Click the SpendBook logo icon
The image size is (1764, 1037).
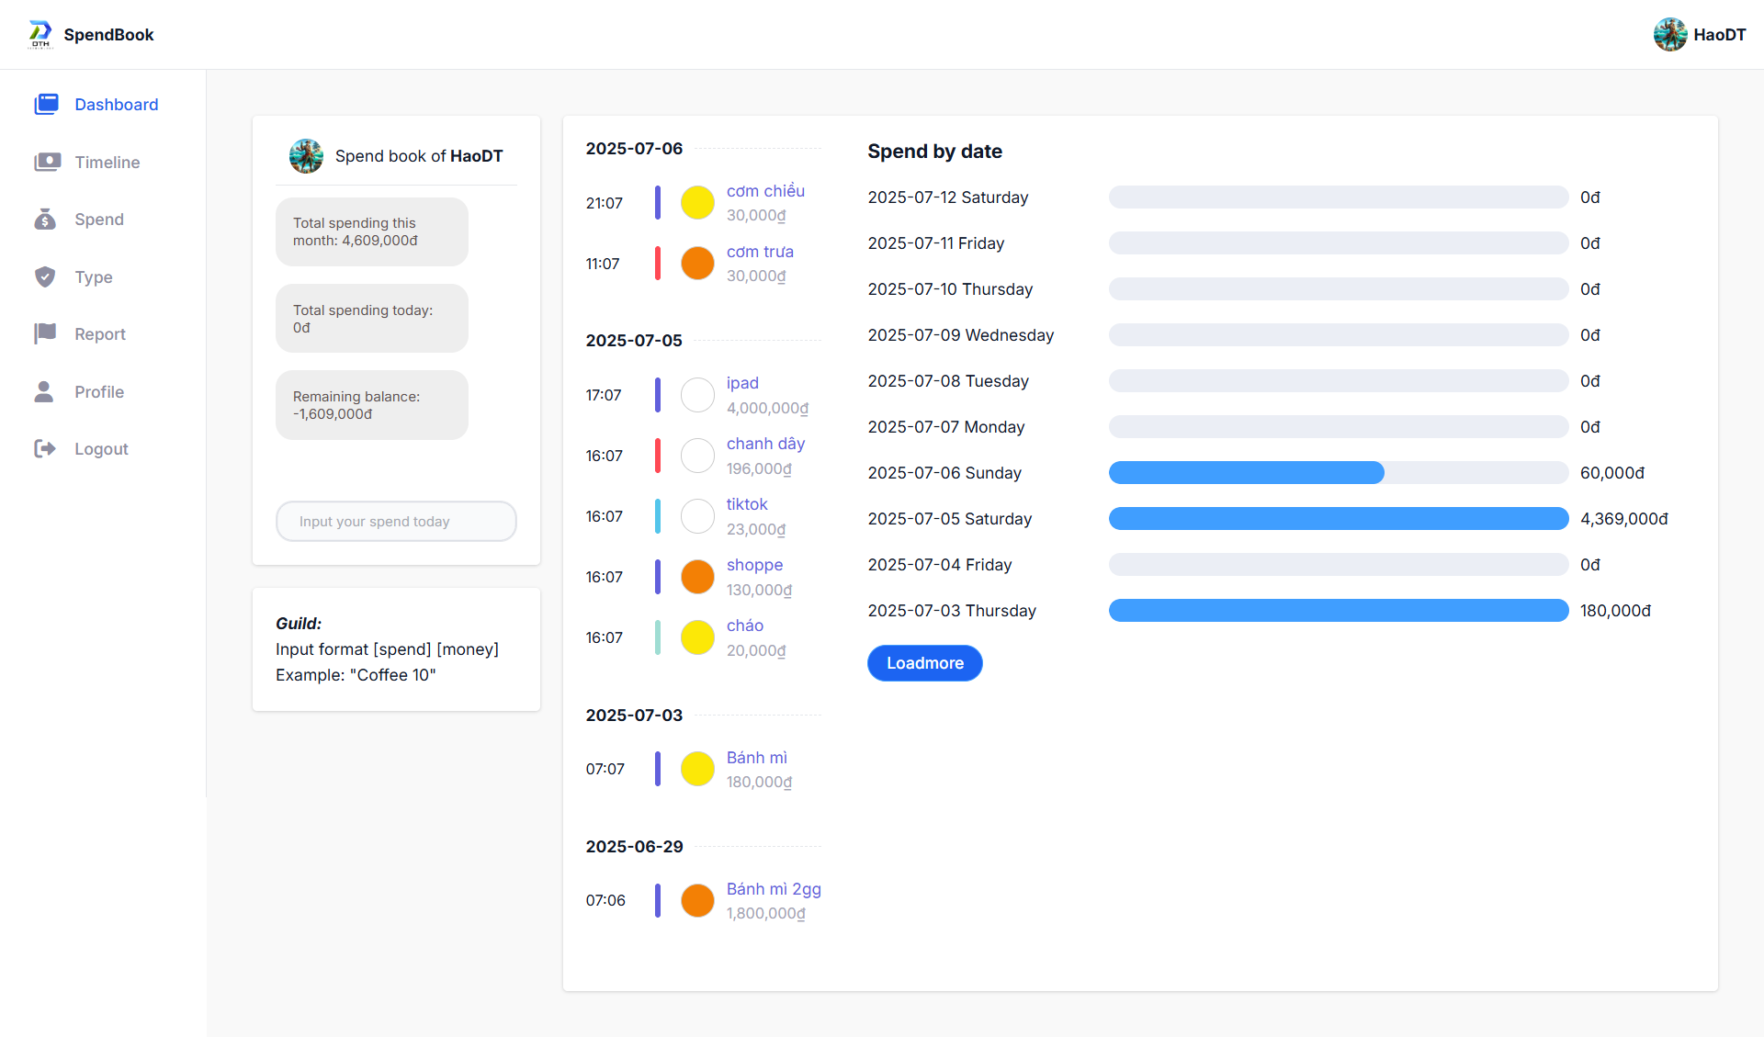[39, 34]
